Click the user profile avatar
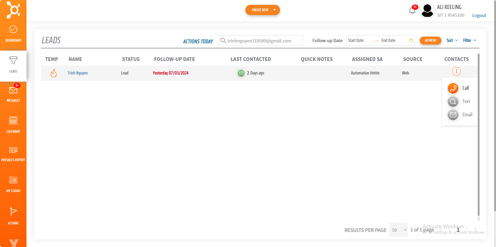 point(427,11)
